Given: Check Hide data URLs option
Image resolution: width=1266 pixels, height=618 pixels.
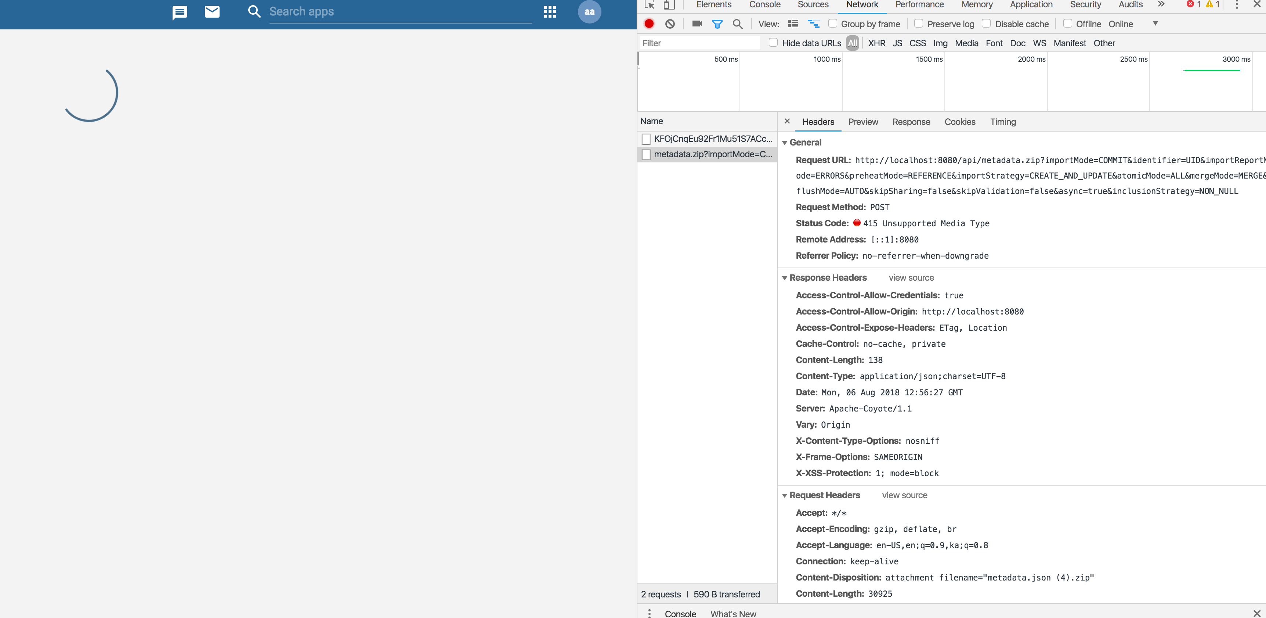Looking at the screenshot, I should point(773,43).
